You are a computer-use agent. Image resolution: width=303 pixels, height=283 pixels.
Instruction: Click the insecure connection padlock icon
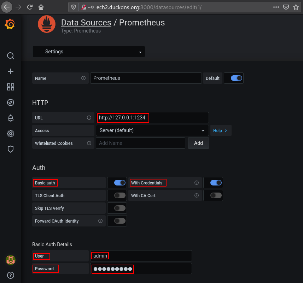point(83,7)
